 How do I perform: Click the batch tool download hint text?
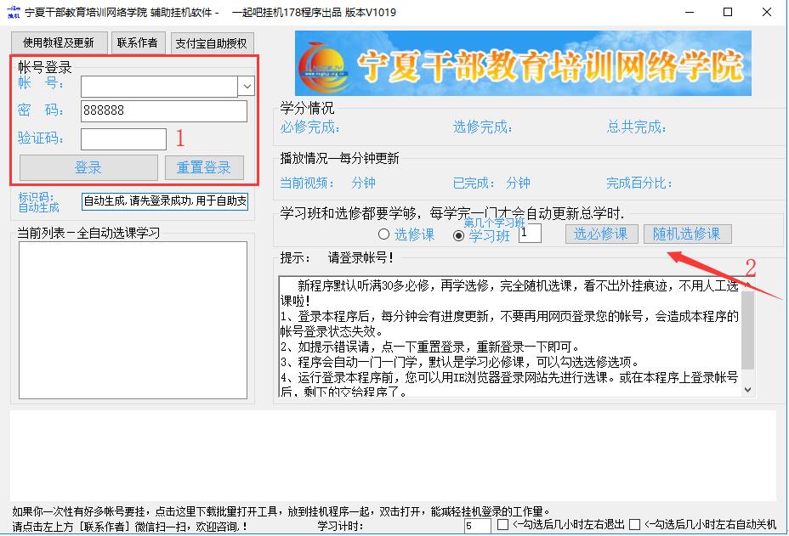click(281, 512)
